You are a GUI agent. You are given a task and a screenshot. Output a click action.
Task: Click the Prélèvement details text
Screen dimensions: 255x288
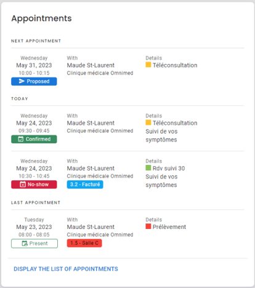coord(169,227)
